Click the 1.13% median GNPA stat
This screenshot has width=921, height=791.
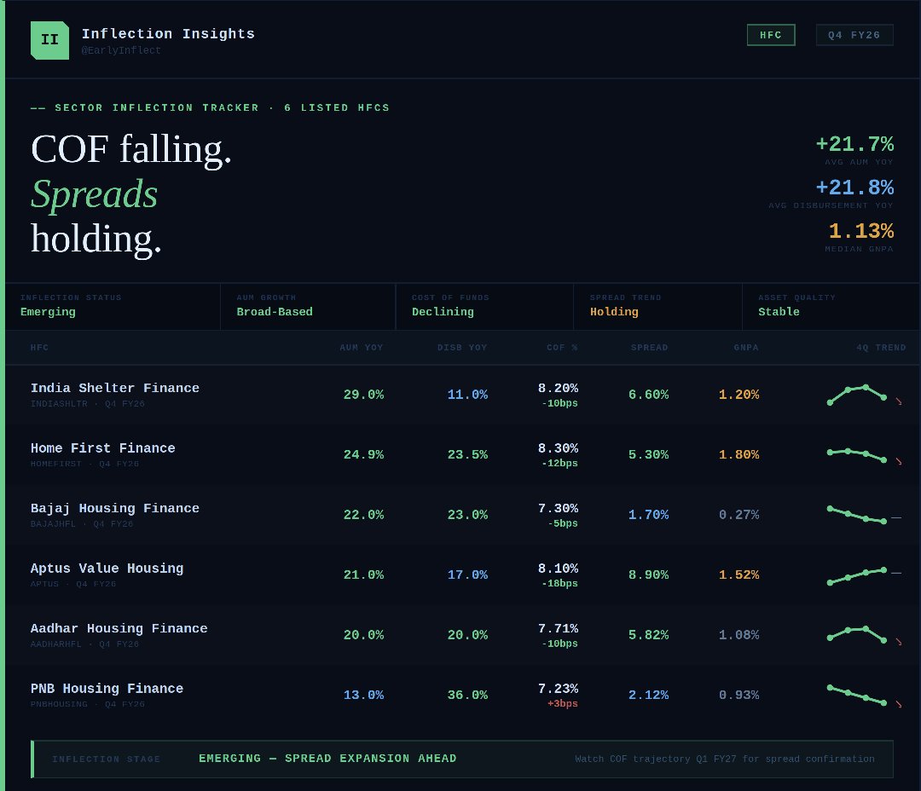(861, 231)
